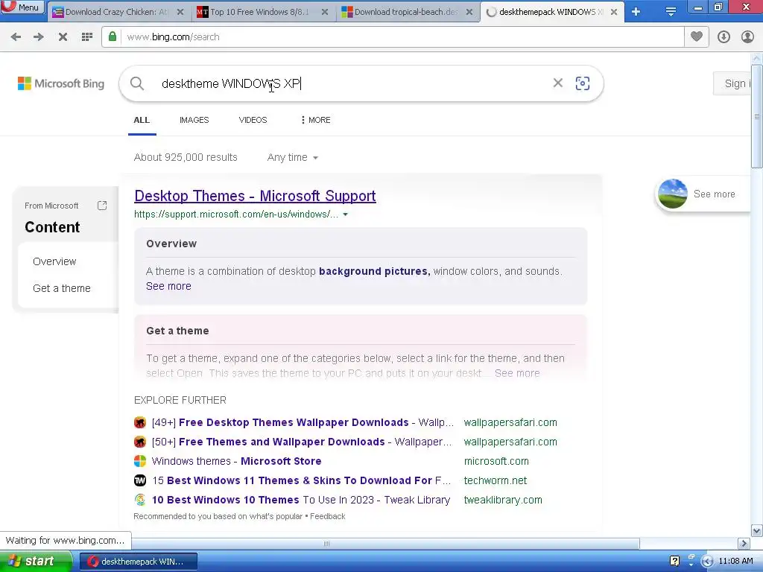This screenshot has height=572, width=763.
Task: Click the vertical scrollbar down arrow
Action: click(x=757, y=530)
